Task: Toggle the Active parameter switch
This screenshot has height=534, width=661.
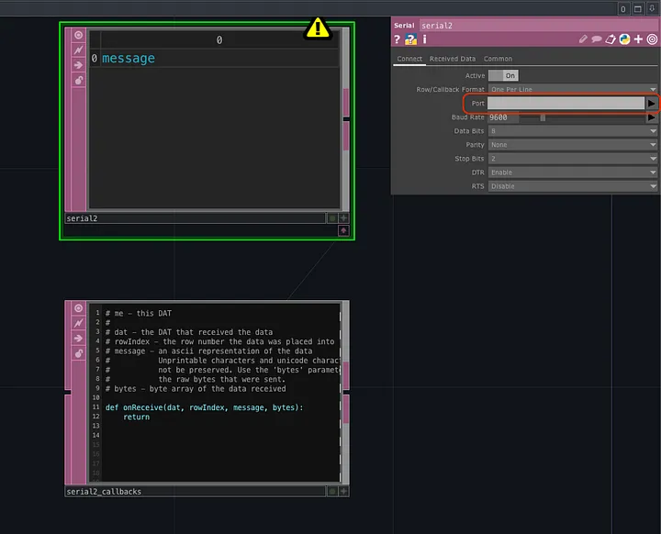Action: point(502,75)
